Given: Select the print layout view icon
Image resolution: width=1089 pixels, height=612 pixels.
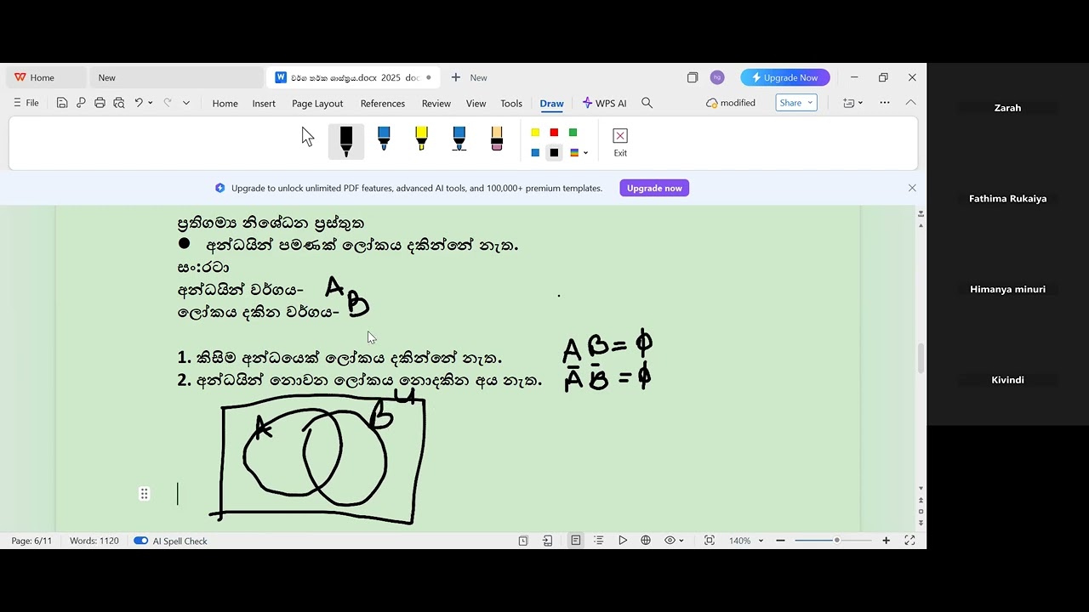Looking at the screenshot, I should [x=576, y=541].
